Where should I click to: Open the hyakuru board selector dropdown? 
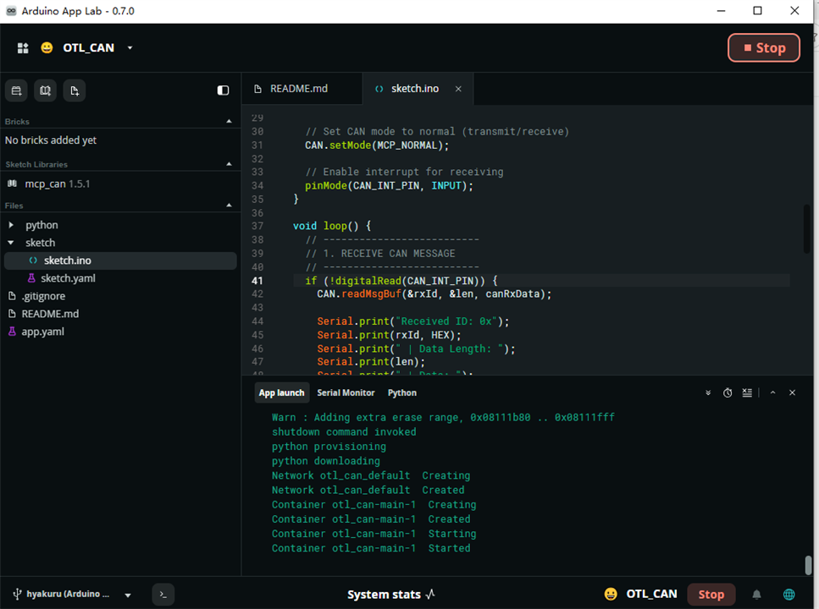pyautogui.click(x=128, y=595)
